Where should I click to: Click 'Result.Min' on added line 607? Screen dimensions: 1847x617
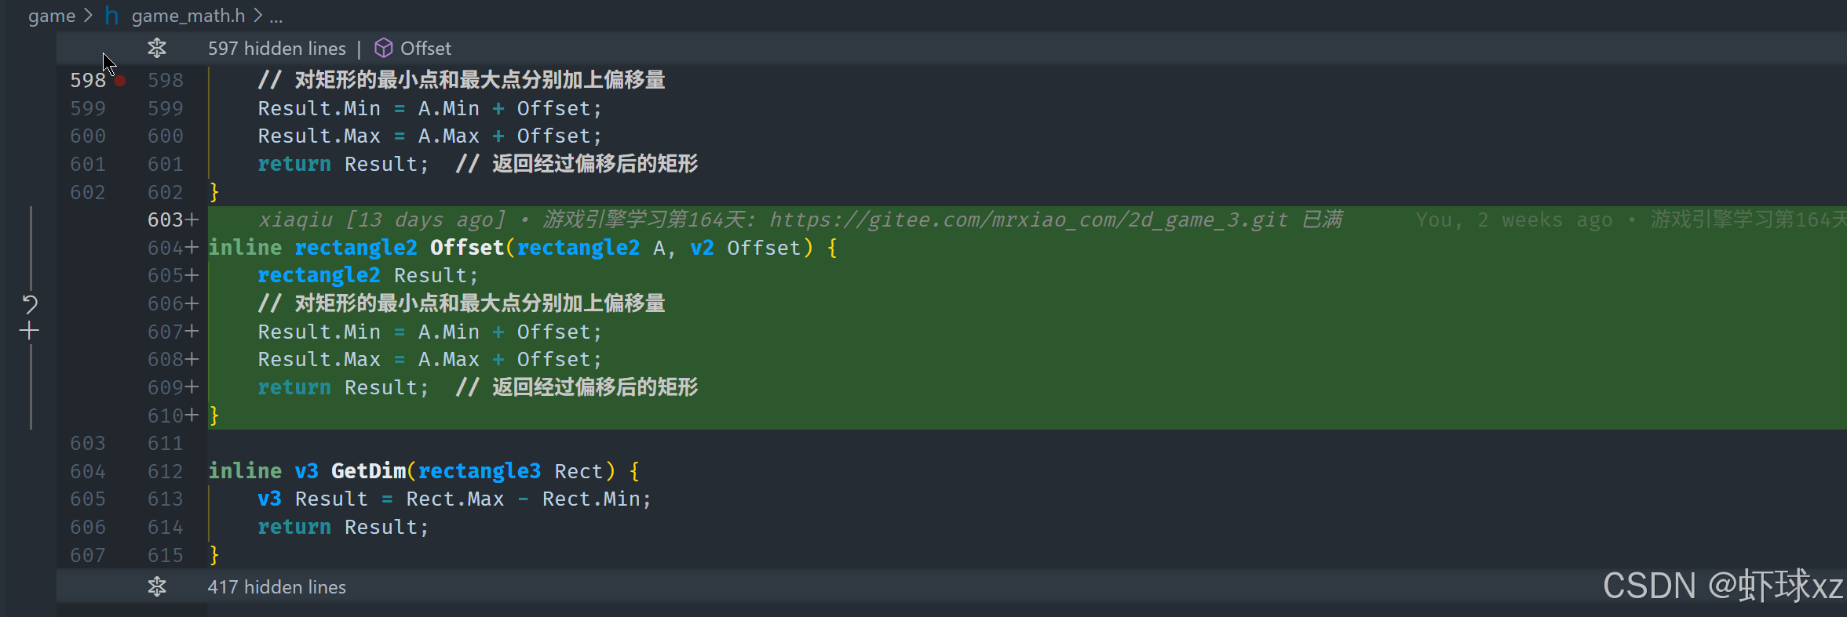click(319, 332)
